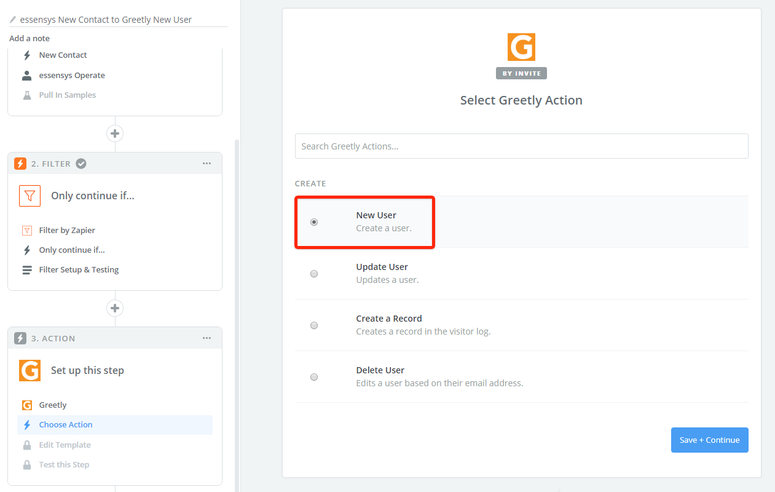This screenshot has width=775, height=492.
Task: Click the flask icon beside Pull In Samples
Action: 26,95
